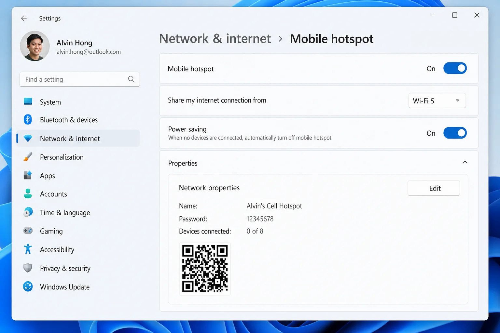This screenshot has width=500, height=333.
Task: Click the Accounts person icon
Action: point(28,193)
